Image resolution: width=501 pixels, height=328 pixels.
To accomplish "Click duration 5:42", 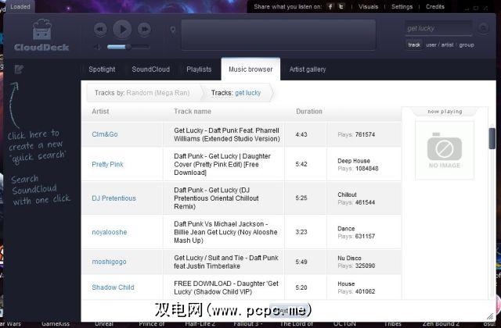I will (301, 164).
